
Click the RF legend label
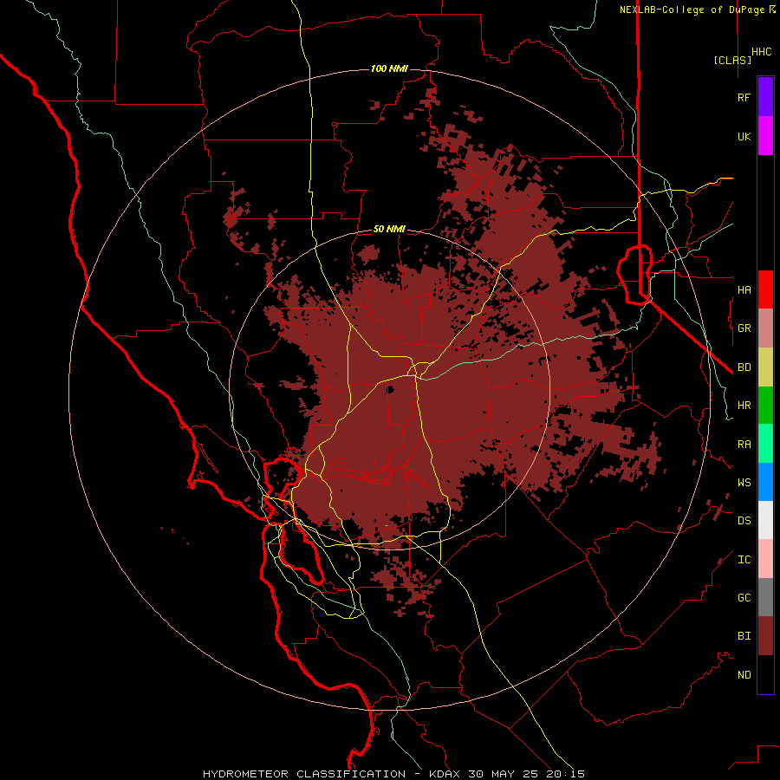[x=744, y=97]
